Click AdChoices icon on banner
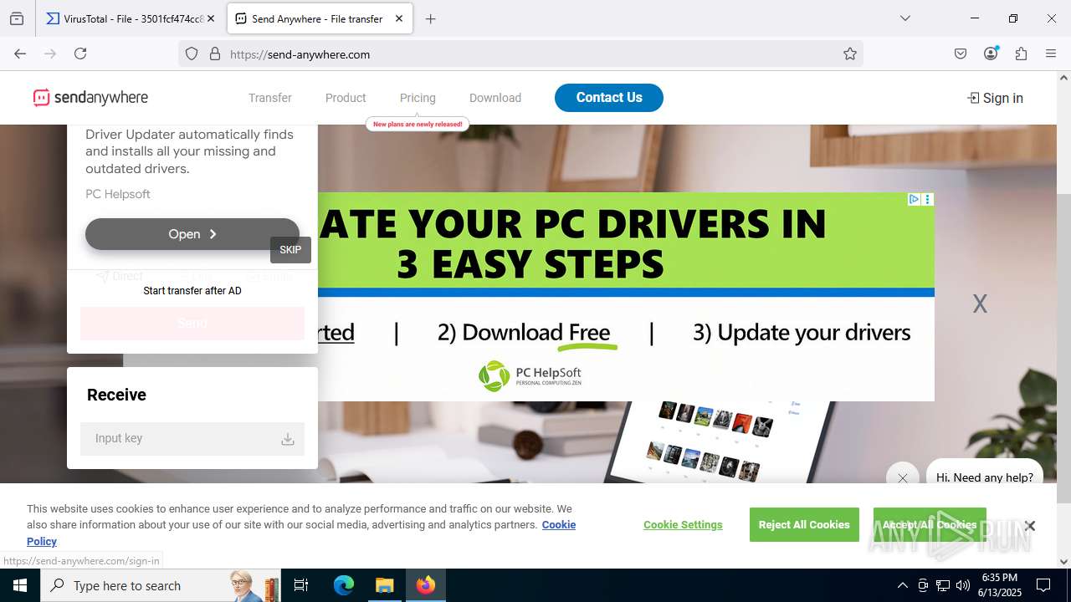1071x602 pixels. [915, 199]
